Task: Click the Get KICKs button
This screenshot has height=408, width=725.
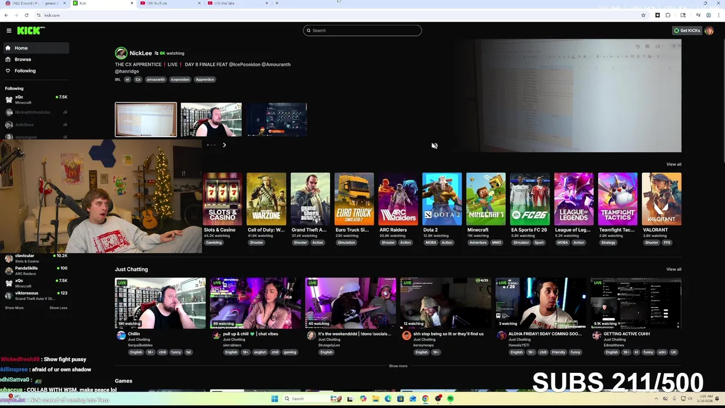Action: click(x=687, y=31)
